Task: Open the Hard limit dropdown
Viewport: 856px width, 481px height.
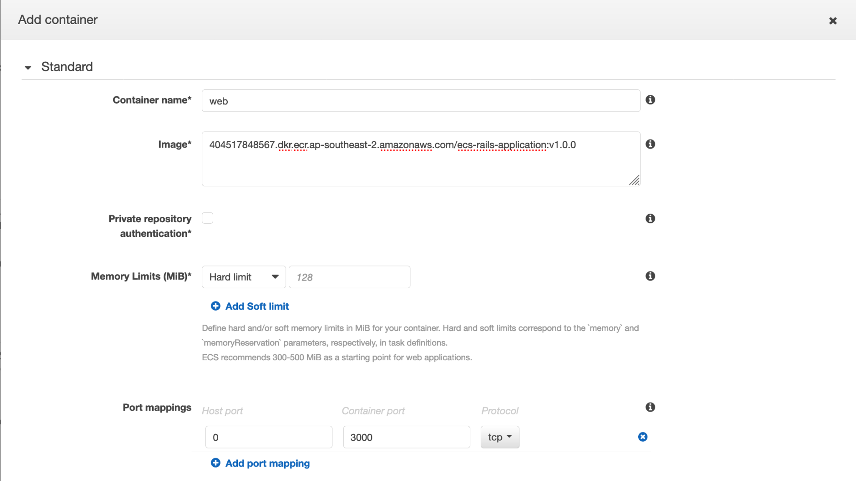Action: click(x=243, y=277)
